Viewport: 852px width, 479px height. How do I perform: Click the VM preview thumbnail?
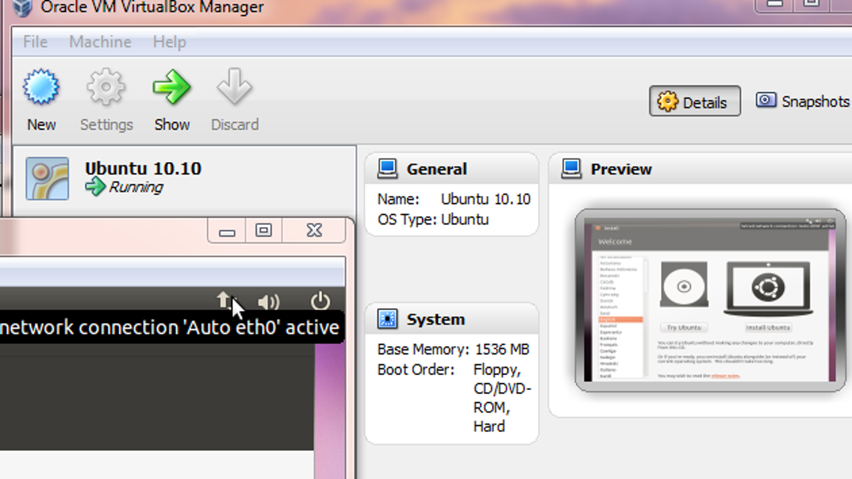(x=710, y=300)
